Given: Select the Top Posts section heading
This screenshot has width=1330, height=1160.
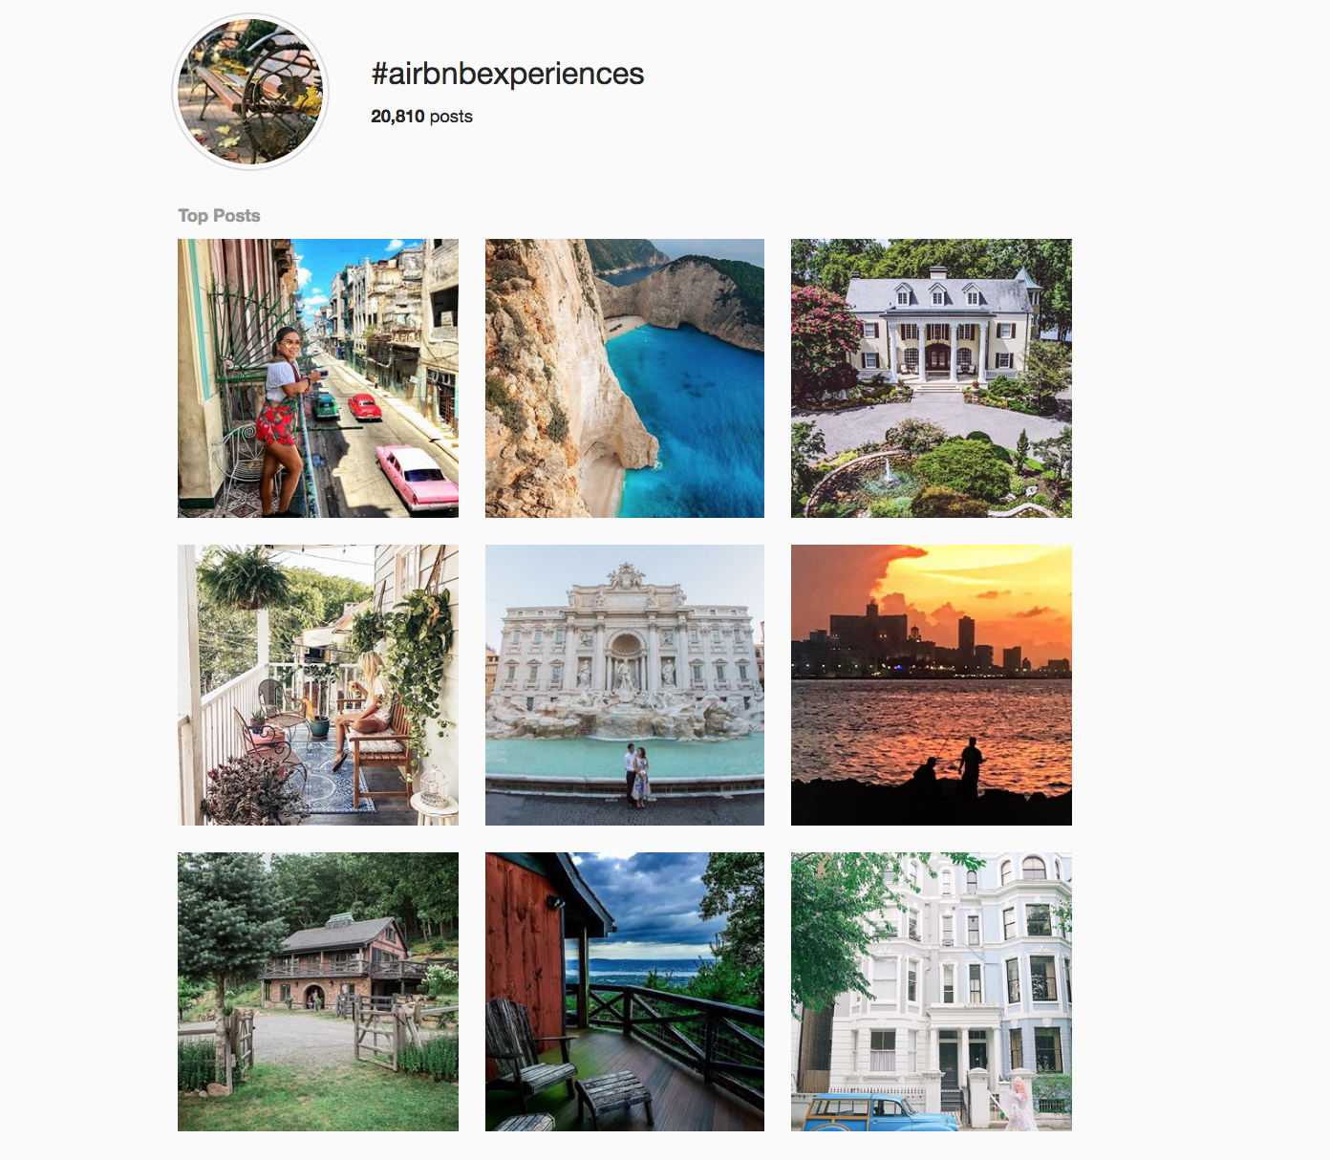Looking at the screenshot, I should (219, 216).
